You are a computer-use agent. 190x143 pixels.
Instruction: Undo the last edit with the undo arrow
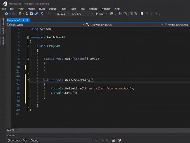coord(42,14)
